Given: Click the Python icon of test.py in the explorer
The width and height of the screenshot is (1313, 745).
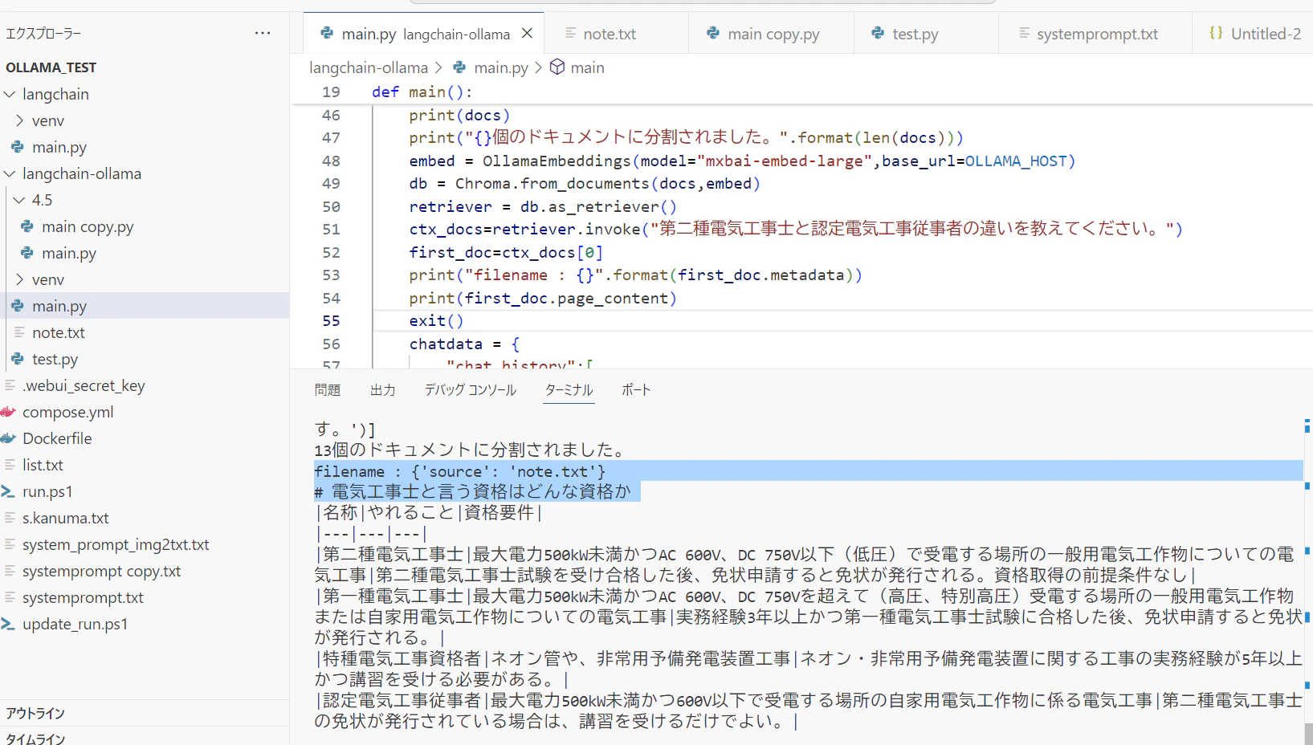Looking at the screenshot, I should (x=18, y=359).
